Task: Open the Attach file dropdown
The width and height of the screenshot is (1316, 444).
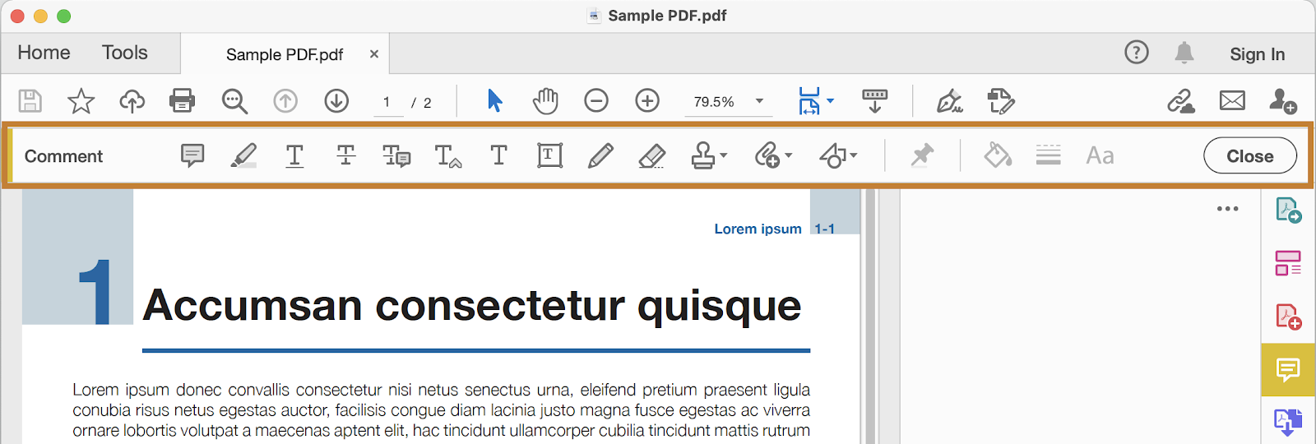Action: coord(773,155)
